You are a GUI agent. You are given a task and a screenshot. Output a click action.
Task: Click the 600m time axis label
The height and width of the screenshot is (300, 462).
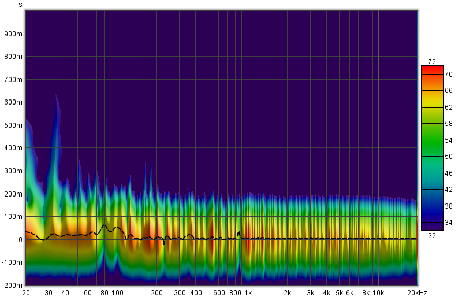pyautogui.click(x=13, y=102)
